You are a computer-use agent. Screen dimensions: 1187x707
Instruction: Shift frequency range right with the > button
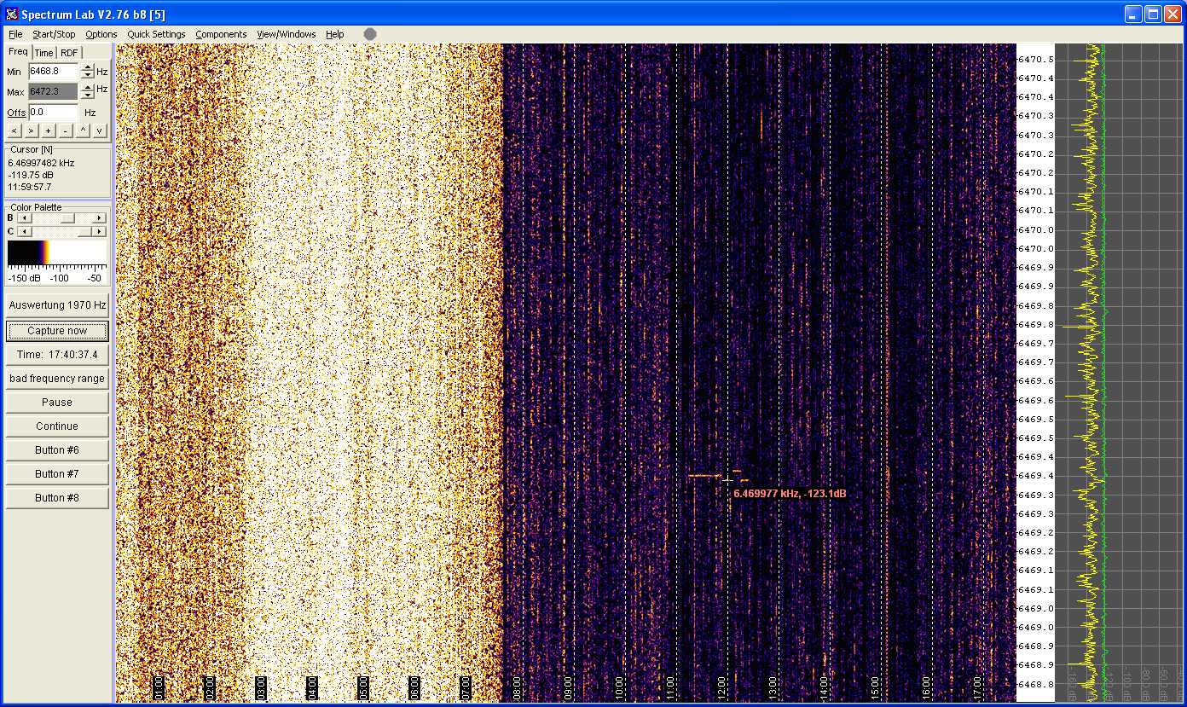31,130
